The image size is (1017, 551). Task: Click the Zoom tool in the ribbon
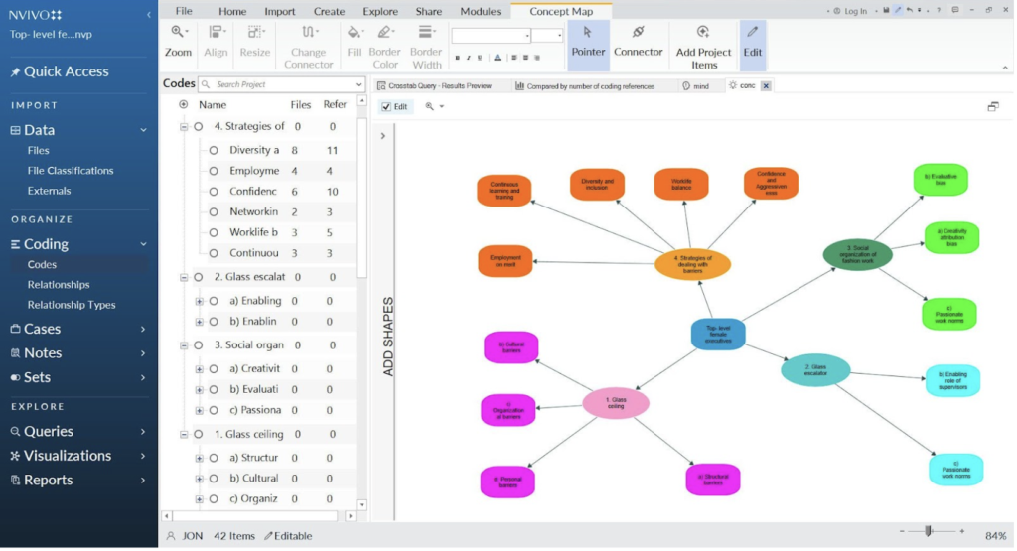tap(179, 42)
